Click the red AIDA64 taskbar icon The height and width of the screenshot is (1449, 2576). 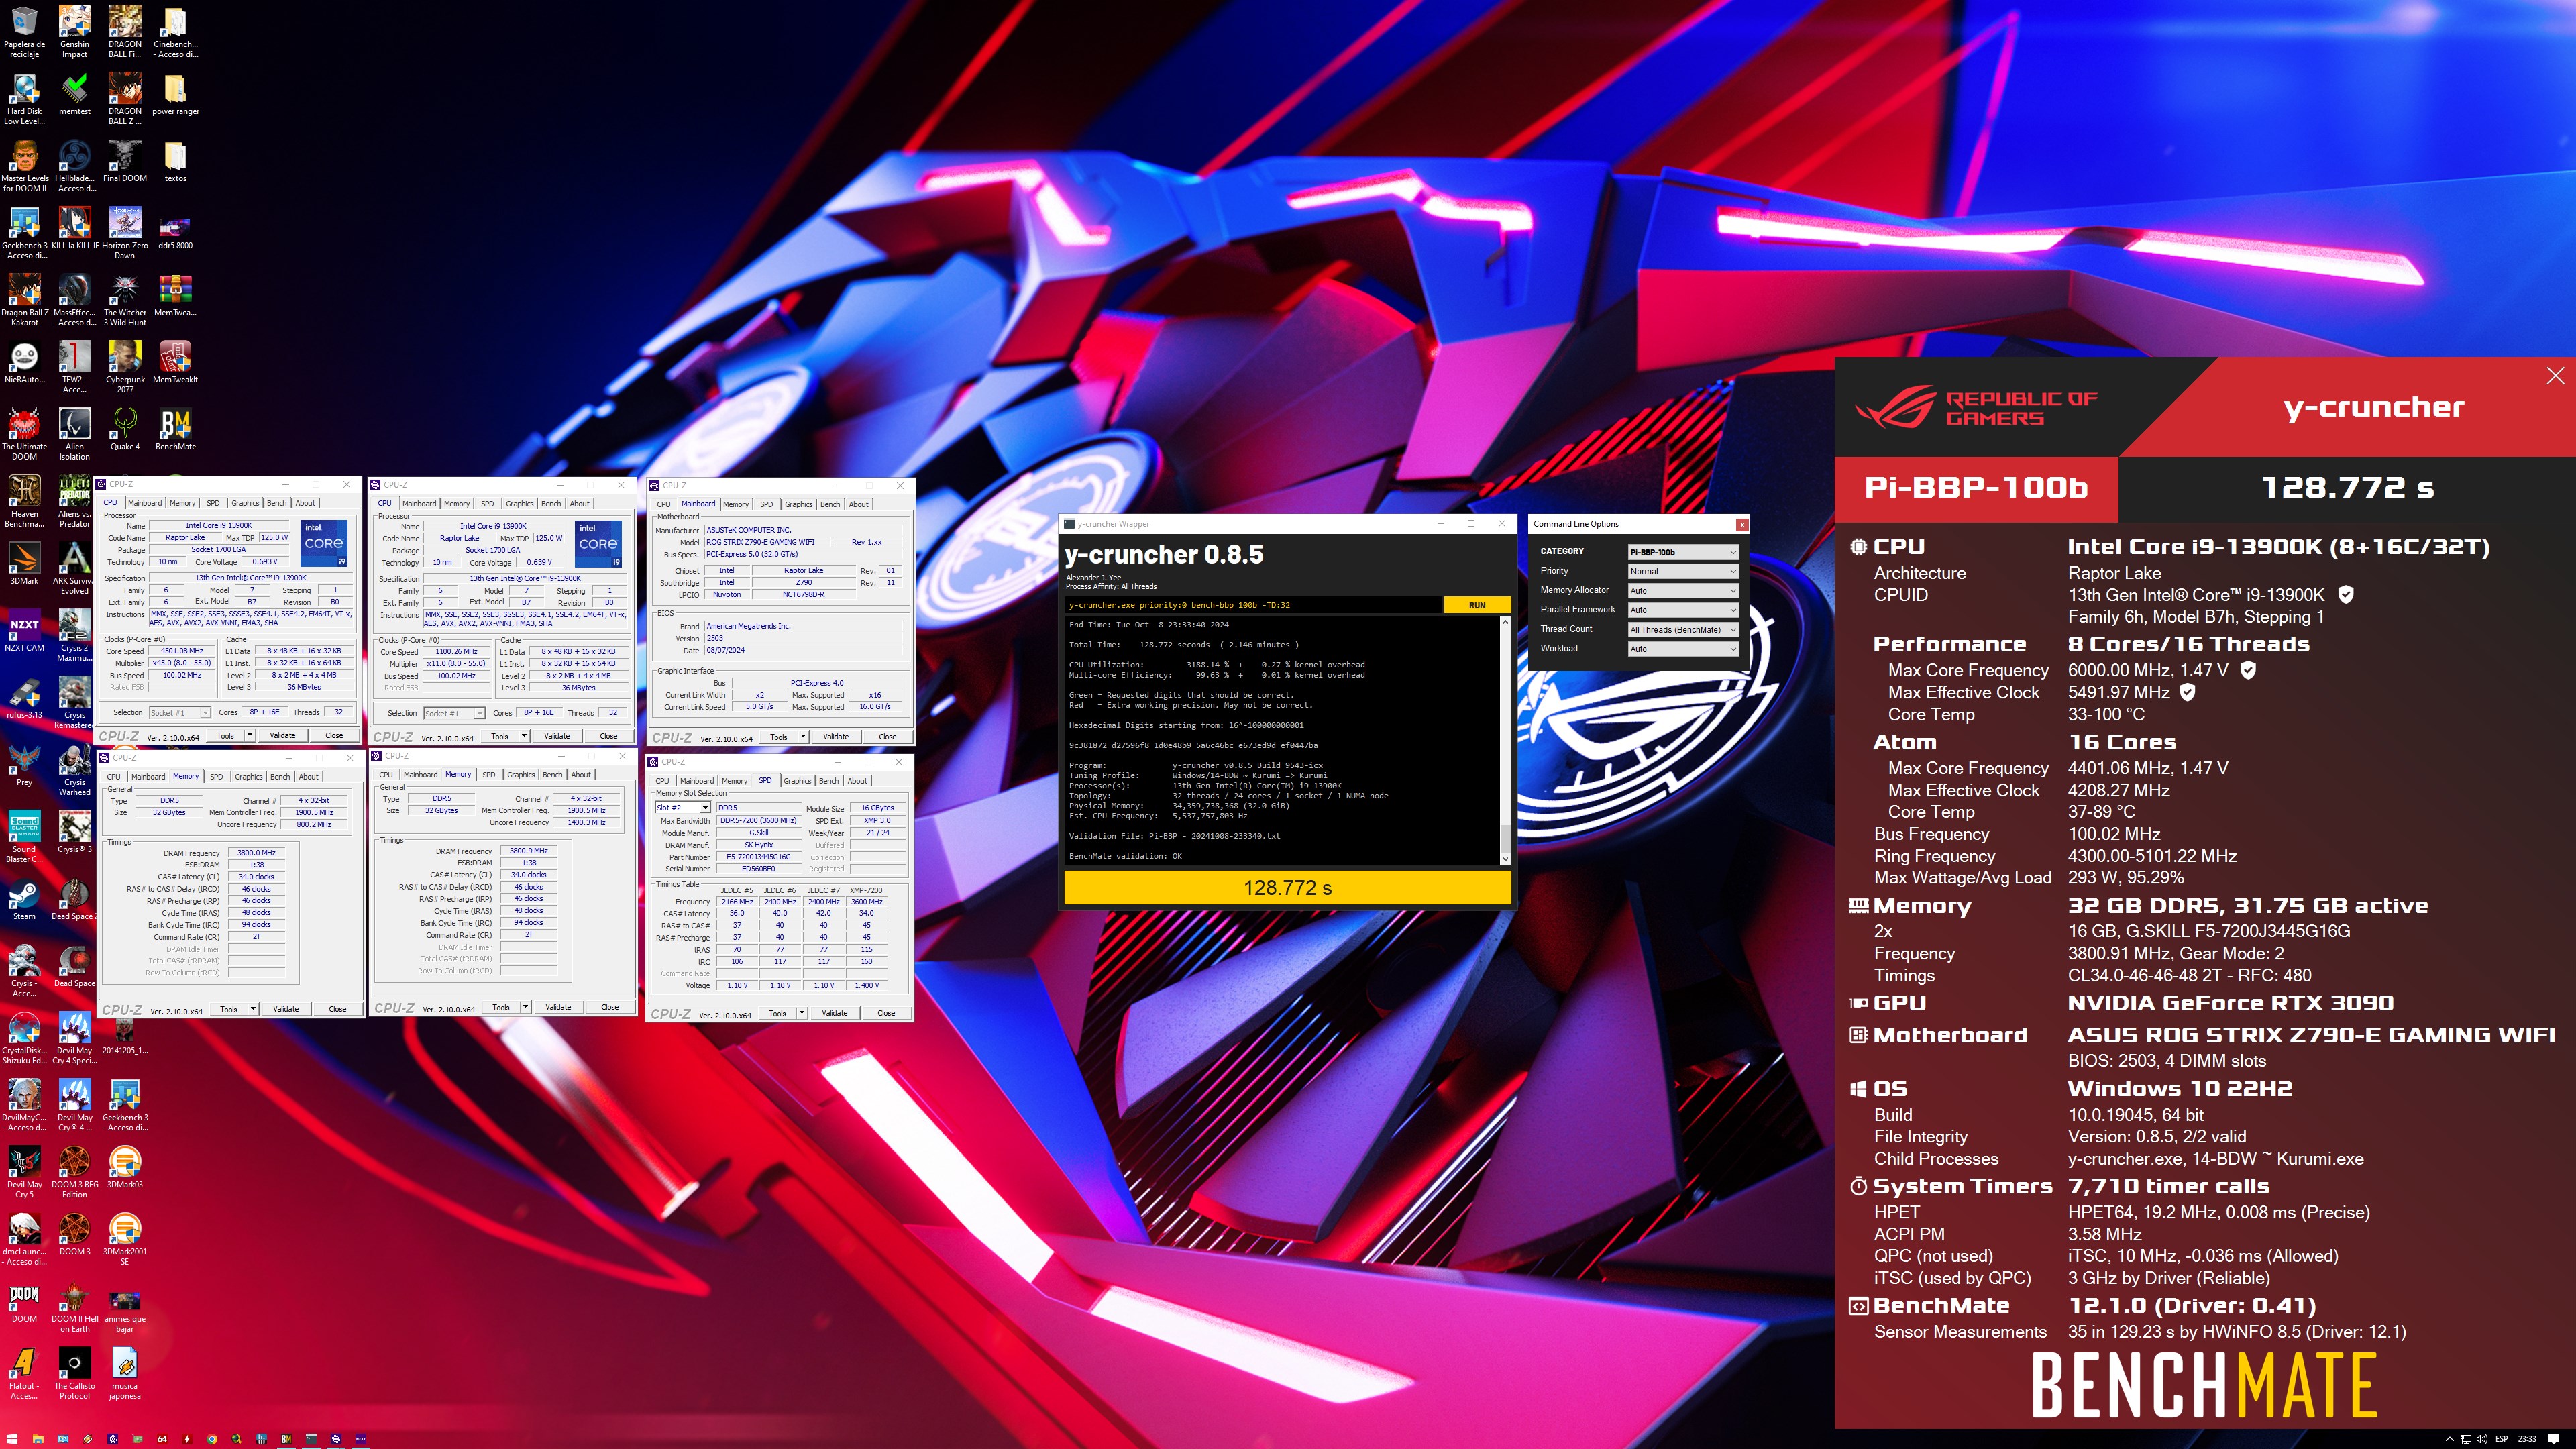pos(162,1439)
